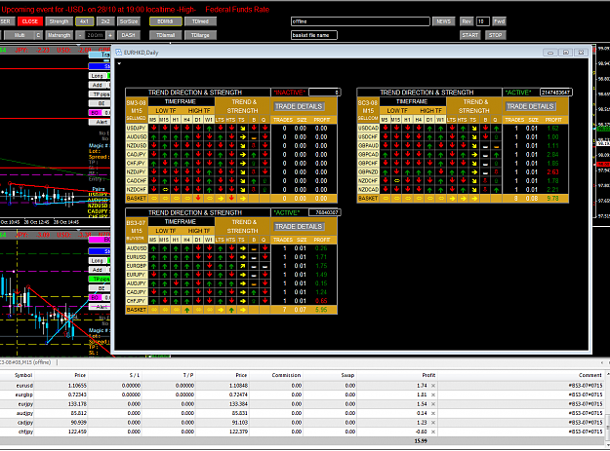
Task: Sort orders by the Profit column header
Action: (x=428, y=375)
